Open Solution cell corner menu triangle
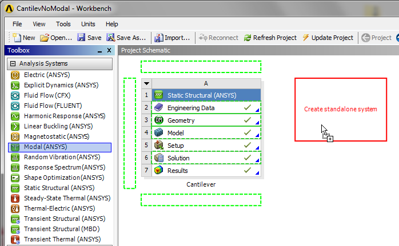The image size is (399, 246). click(x=257, y=160)
